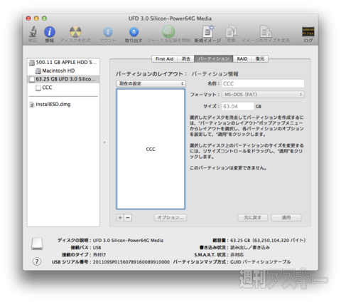This screenshot has height=302, width=341.
Task: Select the 500.11 GB APPLE HDD disk
Action: click(63, 62)
